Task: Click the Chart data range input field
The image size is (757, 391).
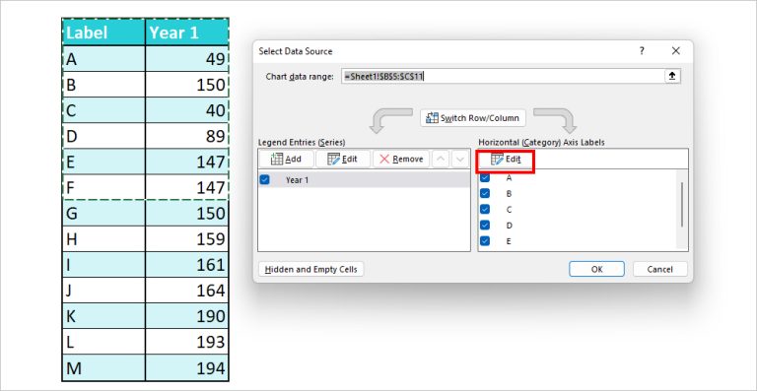Action: point(503,76)
